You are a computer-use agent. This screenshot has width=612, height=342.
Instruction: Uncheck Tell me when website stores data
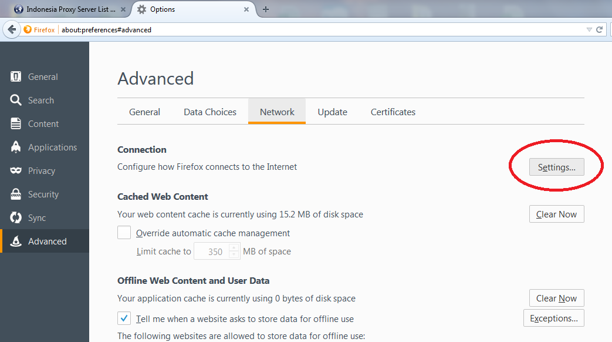pos(124,318)
